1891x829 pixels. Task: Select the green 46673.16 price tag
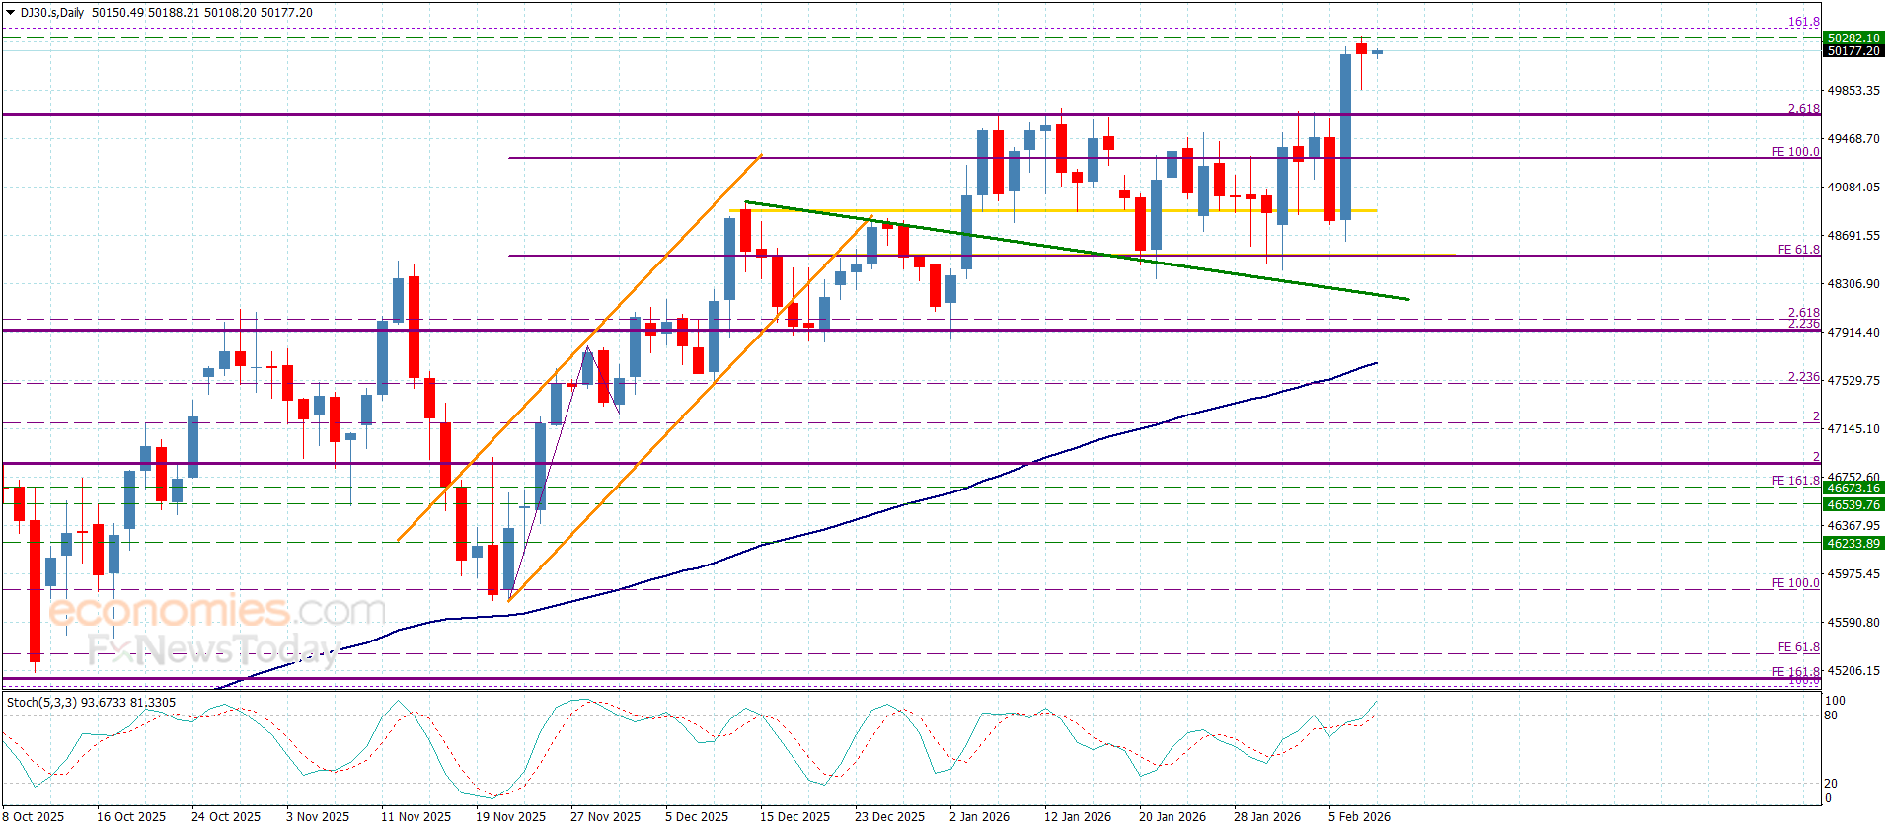(x=1853, y=489)
